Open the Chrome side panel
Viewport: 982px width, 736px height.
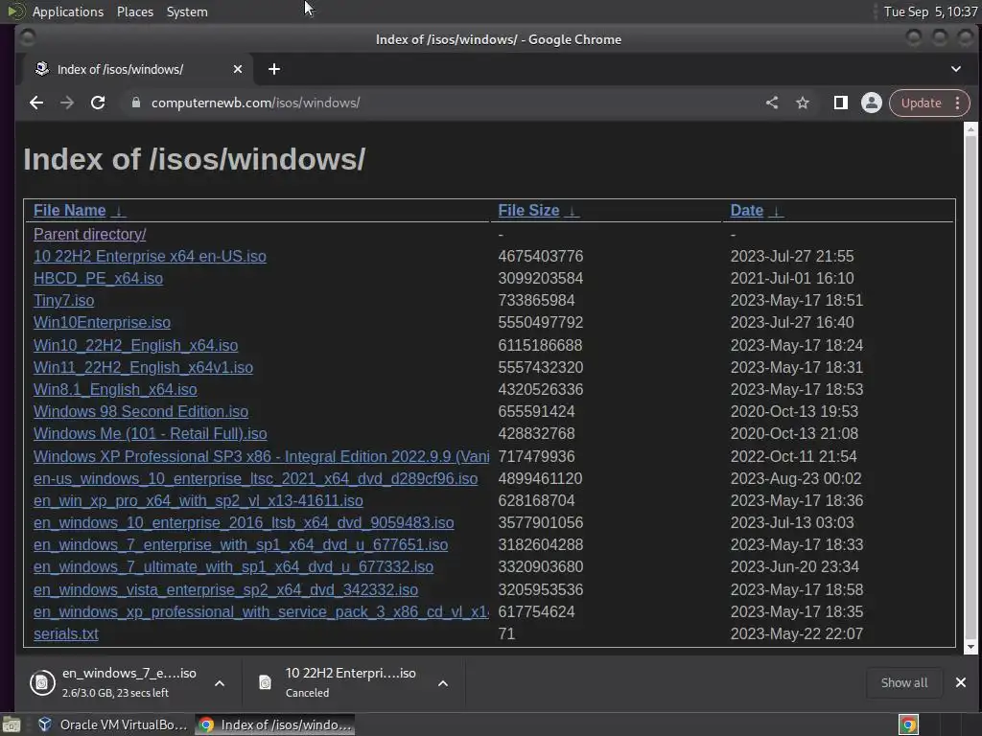[x=840, y=103]
